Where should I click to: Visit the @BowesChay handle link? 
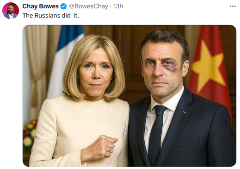88,6
